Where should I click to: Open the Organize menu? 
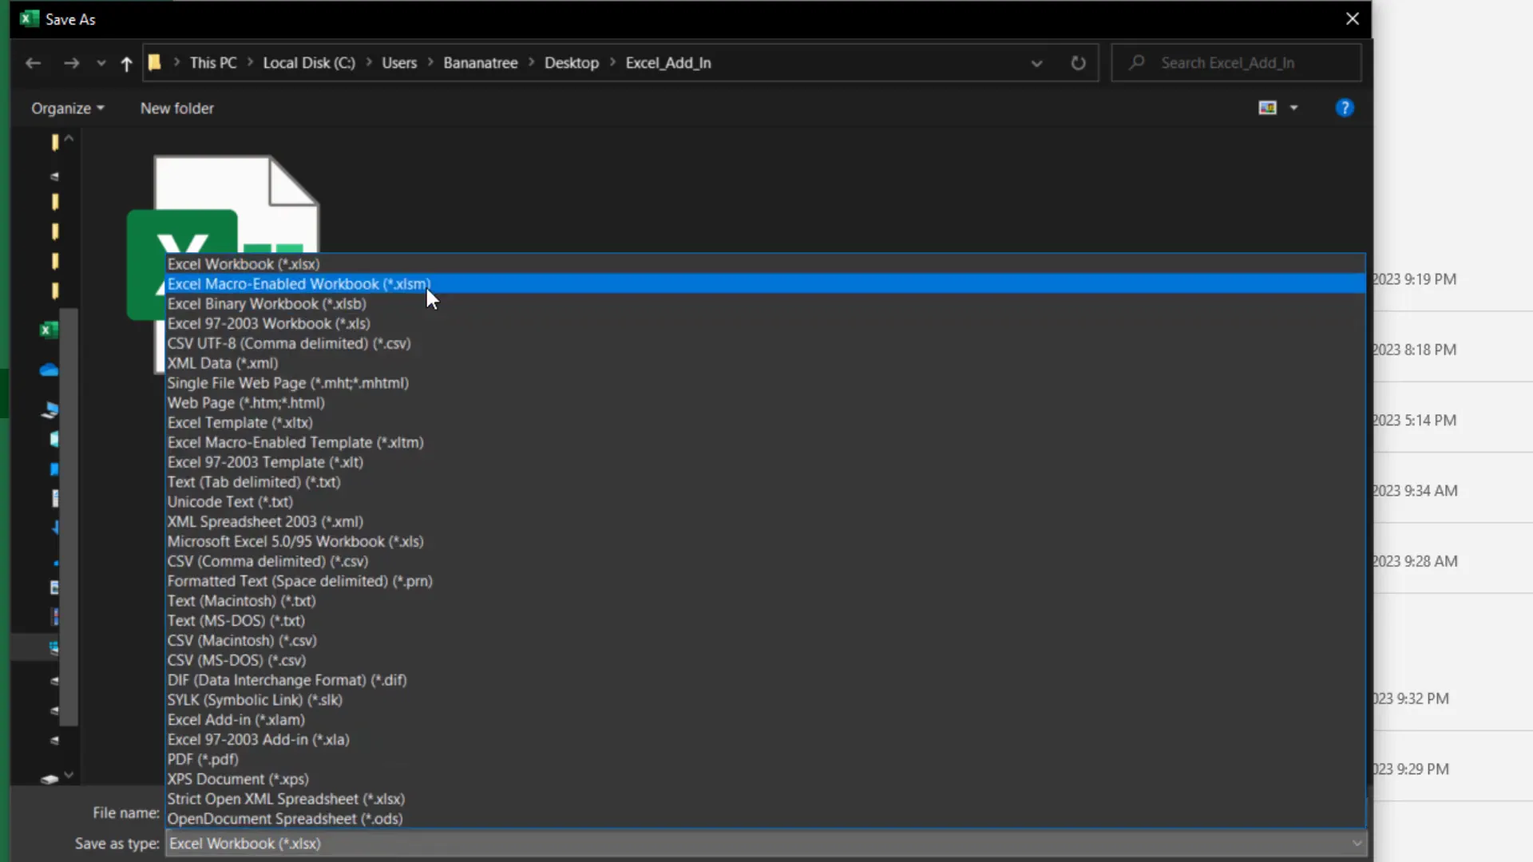67,108
